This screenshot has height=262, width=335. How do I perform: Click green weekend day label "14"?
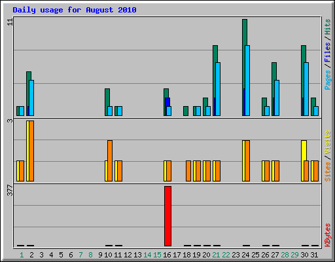(147, 255)
